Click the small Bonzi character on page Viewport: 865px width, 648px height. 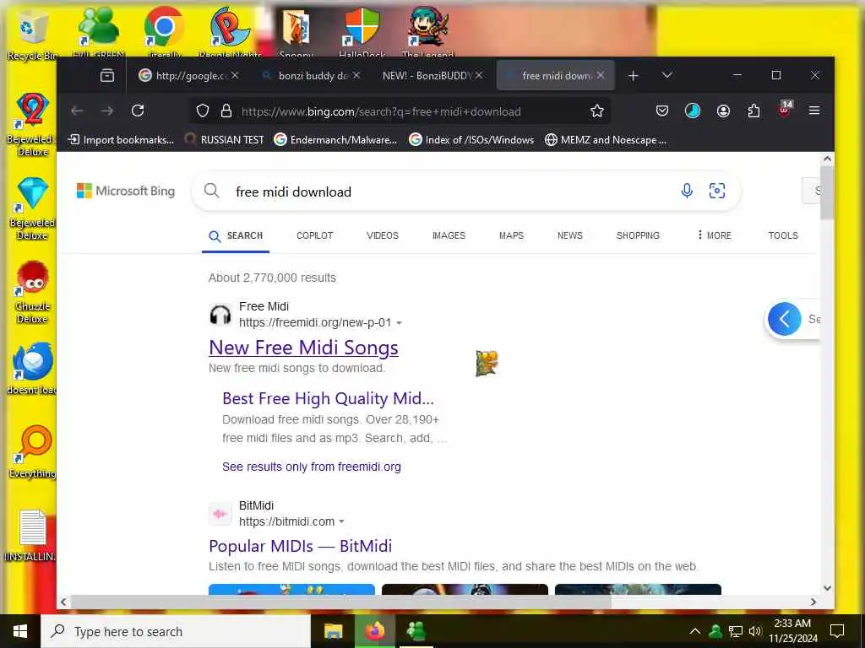click(487, 364)
